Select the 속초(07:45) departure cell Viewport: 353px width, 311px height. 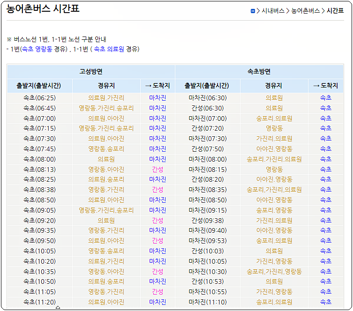coord(40,149)
